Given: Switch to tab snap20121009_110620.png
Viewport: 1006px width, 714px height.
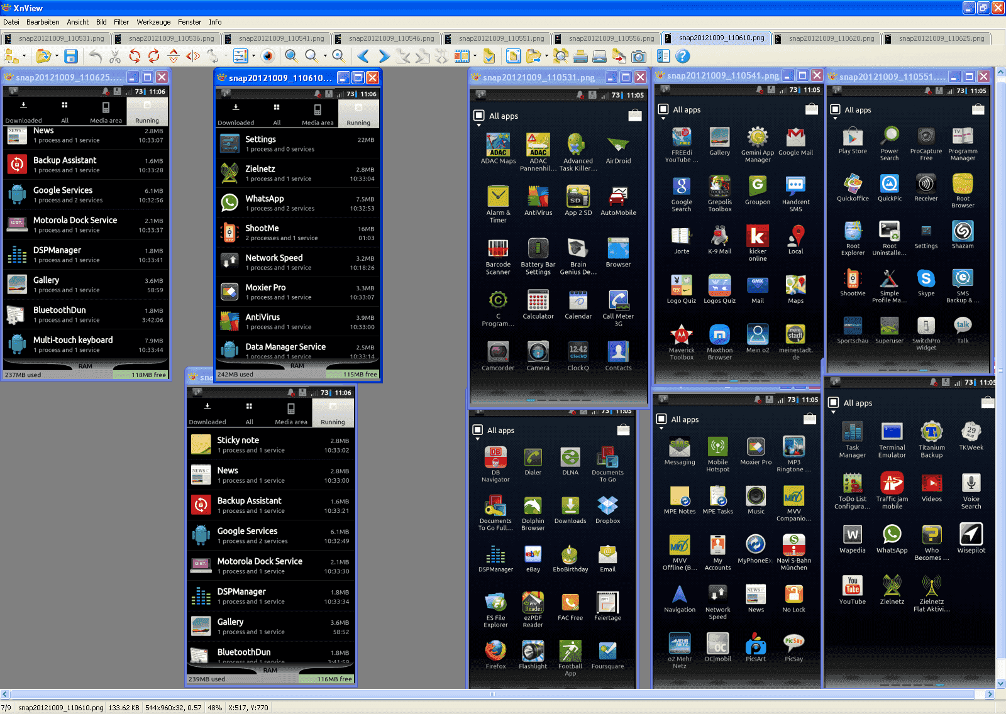Looking at the screenshot, I should (x=827, y=38).
